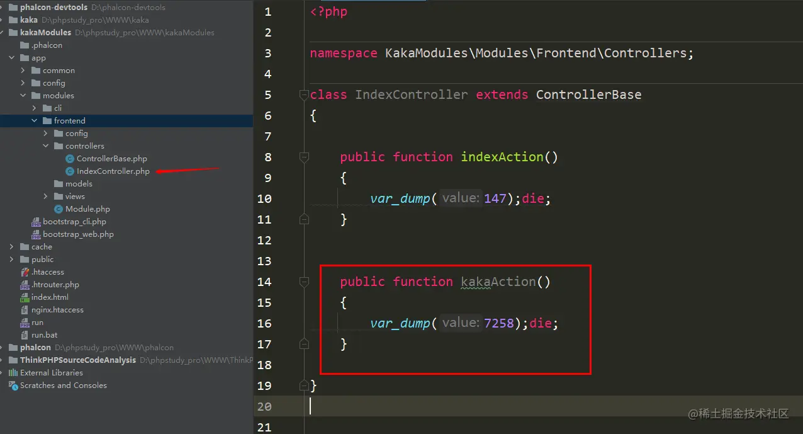Click the value 147 in the editor

(495, 198)
